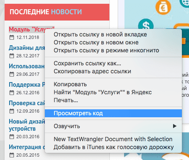This screenshot has width=189, height=160.
Task: Open the 'Проверка сай' news link
Action: point(27,103)
